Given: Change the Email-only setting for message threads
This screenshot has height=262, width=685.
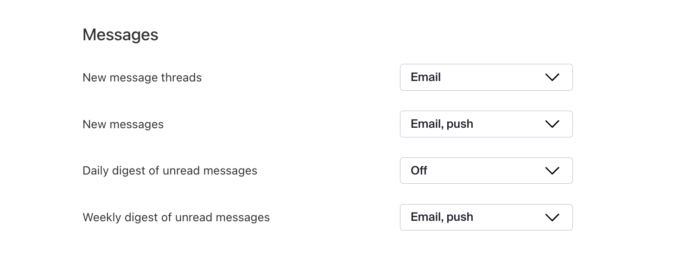Looking at the screenshot, I should point(486,77).
